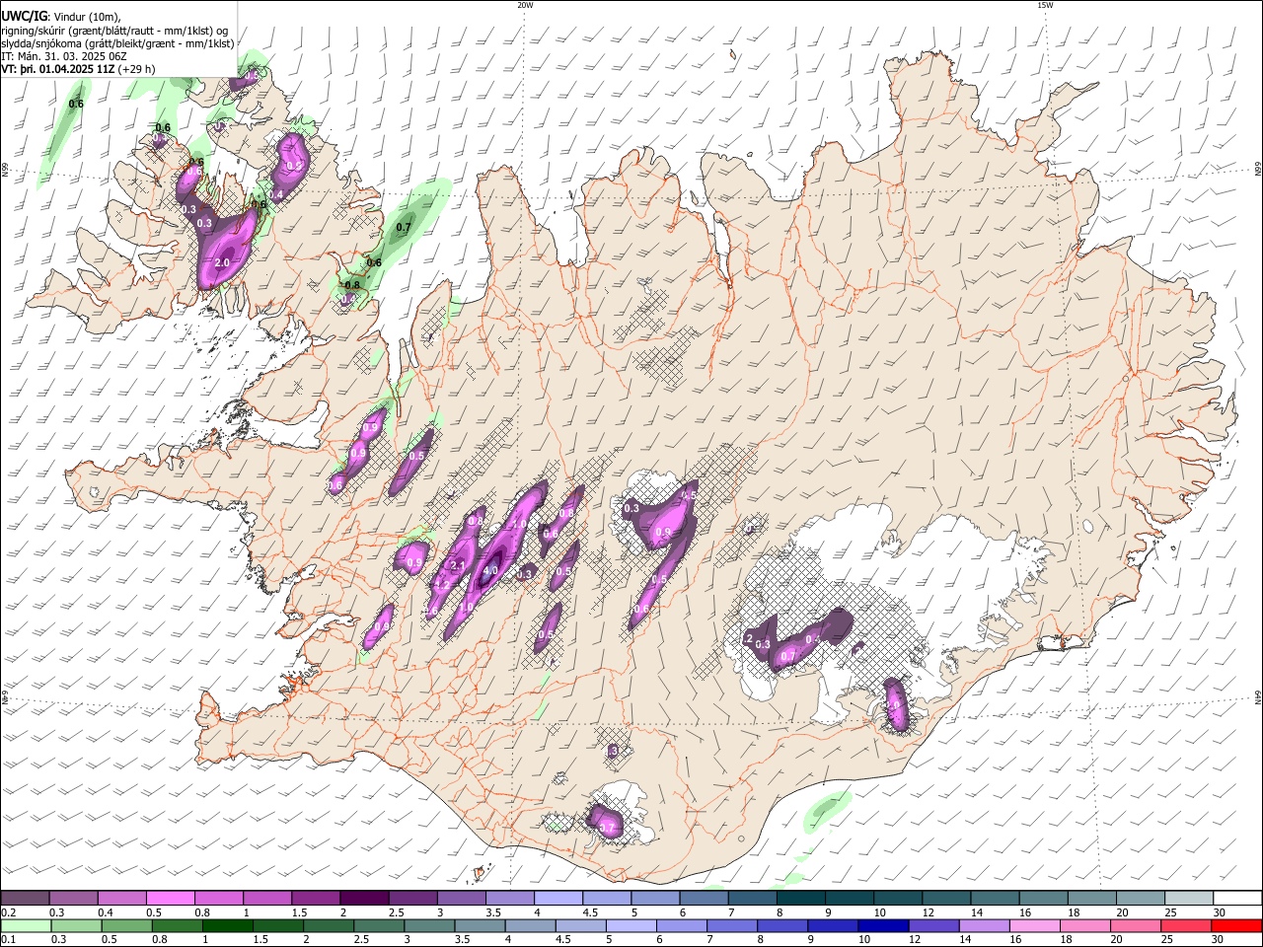Image resolution: width=1263 pixels, height=947 pixels.
Task: Select the bright pink 0.5–0.8 swatch, upper legend row
Action: pos(172,898)
